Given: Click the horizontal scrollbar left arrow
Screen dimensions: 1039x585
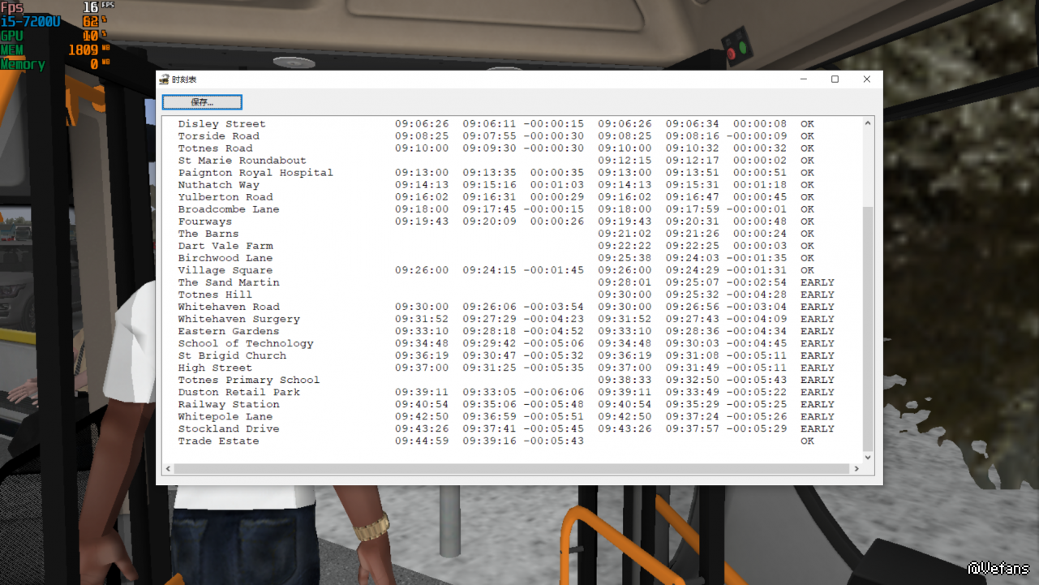Looking at the screenshot, I should (169, 469).
